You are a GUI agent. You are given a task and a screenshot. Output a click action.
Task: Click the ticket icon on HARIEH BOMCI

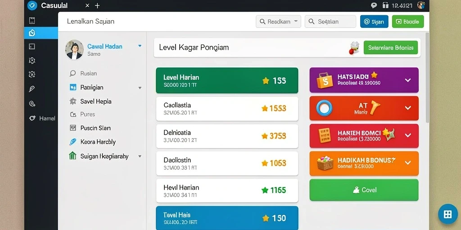[x=325, y=136]
